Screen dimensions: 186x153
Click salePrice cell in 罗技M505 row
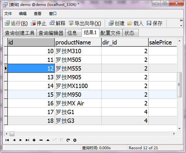pos(163,60)
